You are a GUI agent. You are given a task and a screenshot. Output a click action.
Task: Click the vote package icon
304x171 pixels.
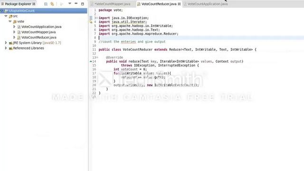[x=15, y=21]
